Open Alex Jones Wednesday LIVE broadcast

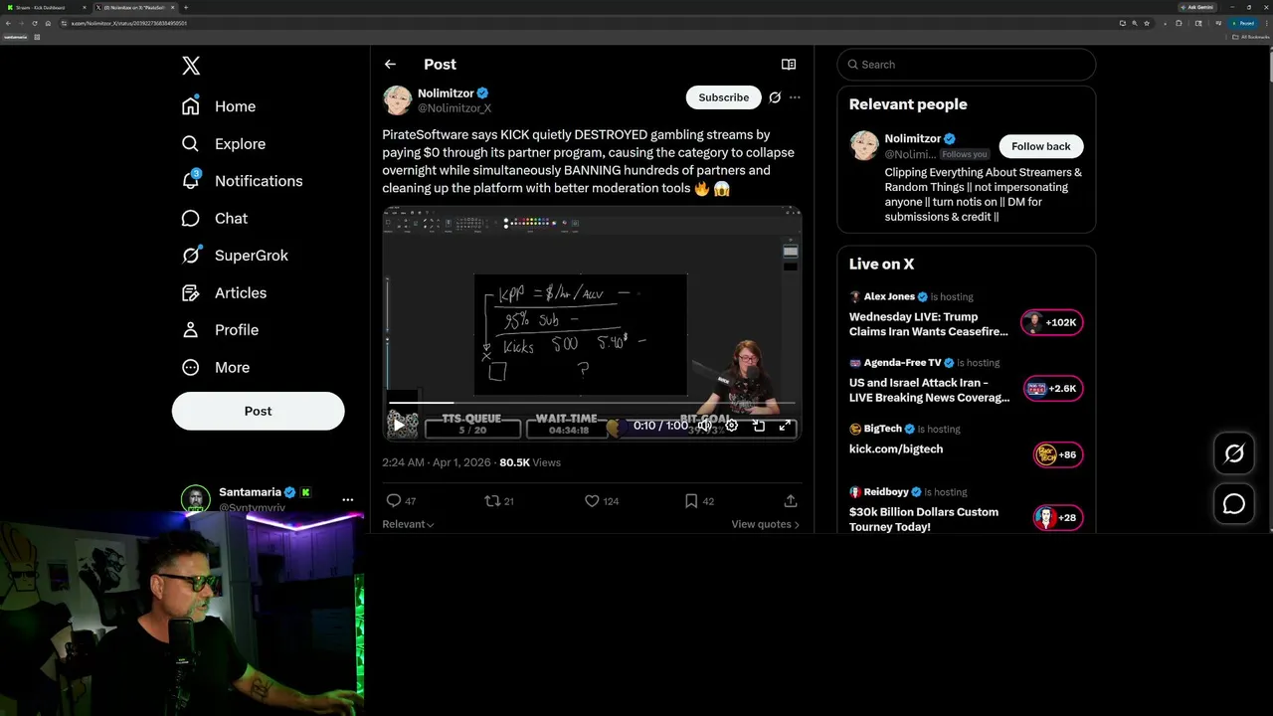pos(928,324)
